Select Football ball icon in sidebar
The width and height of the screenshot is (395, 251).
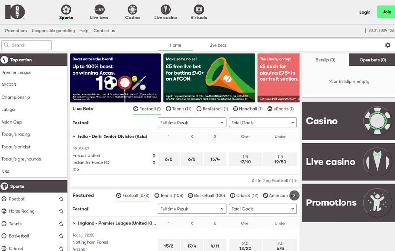click(4, 199)
